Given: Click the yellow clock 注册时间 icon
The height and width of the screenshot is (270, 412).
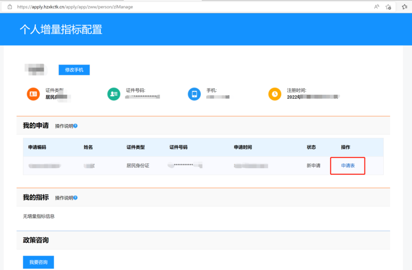Looking at the screenshot, I should (x=275, y=93).
